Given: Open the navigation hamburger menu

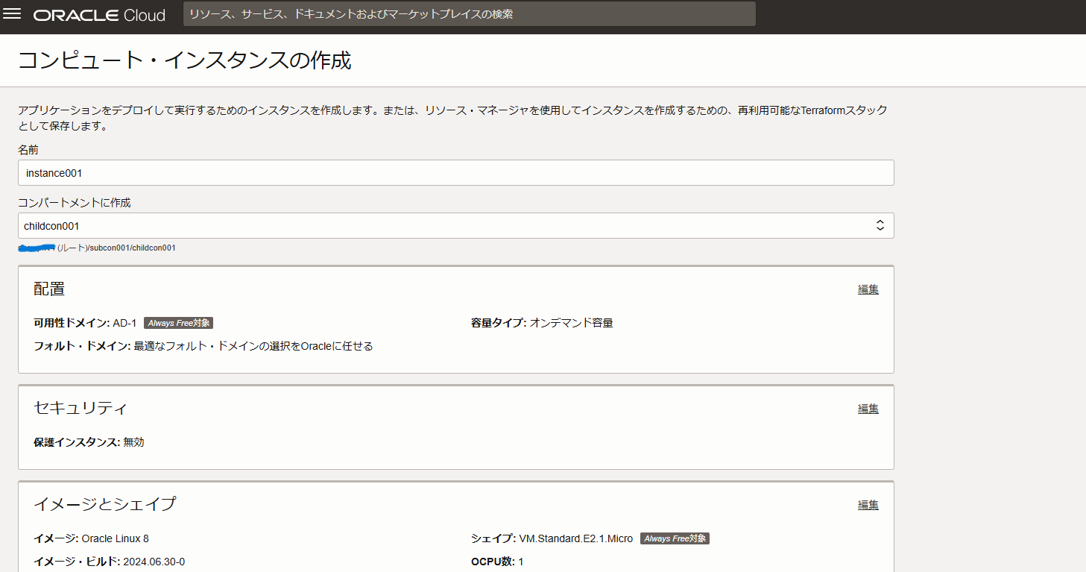Looking at the screenshot, I should tap(13, 13).
